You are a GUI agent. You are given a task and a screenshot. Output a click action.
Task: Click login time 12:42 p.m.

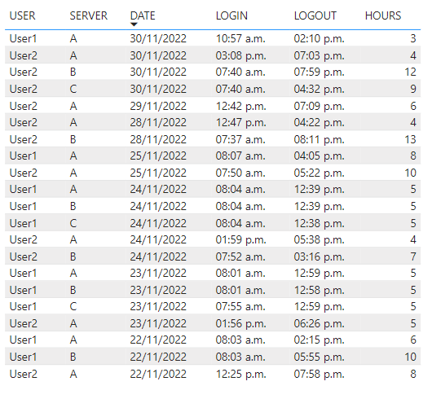coord(240,106)
